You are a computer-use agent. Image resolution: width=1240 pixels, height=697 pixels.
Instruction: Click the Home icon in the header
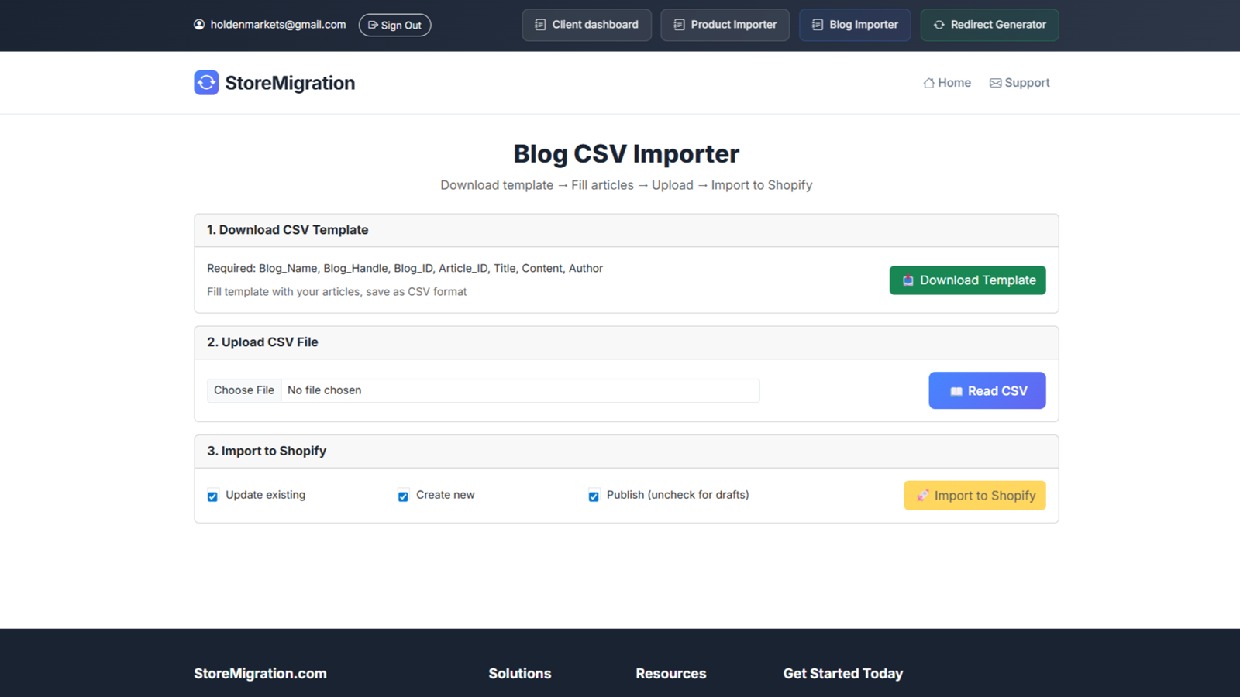pyautogui.click(x=927, y=82)
